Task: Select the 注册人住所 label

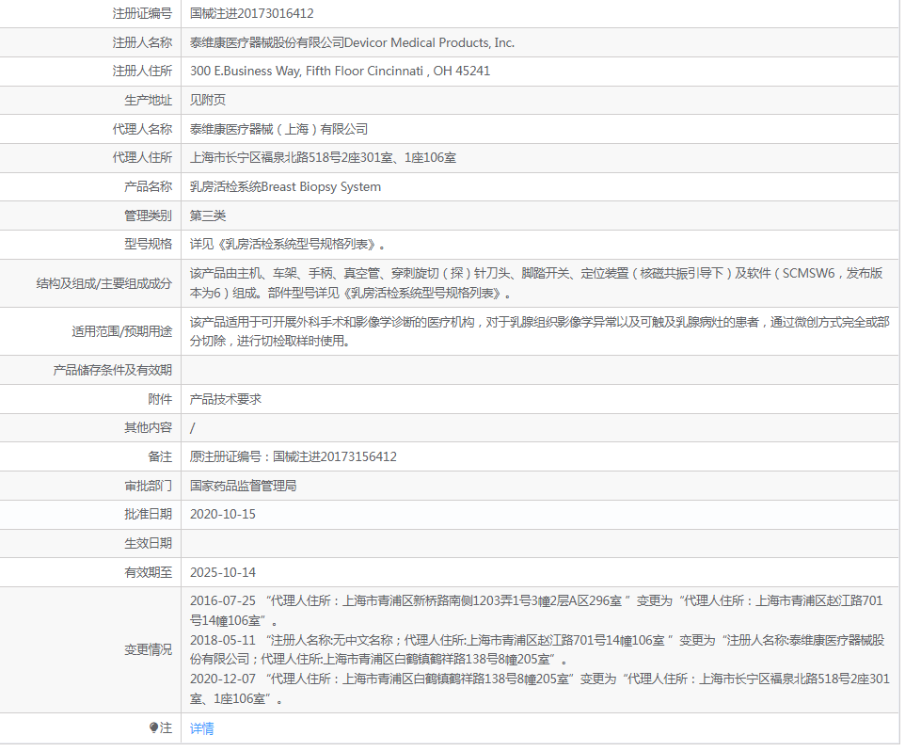Action: pos(142,71)
